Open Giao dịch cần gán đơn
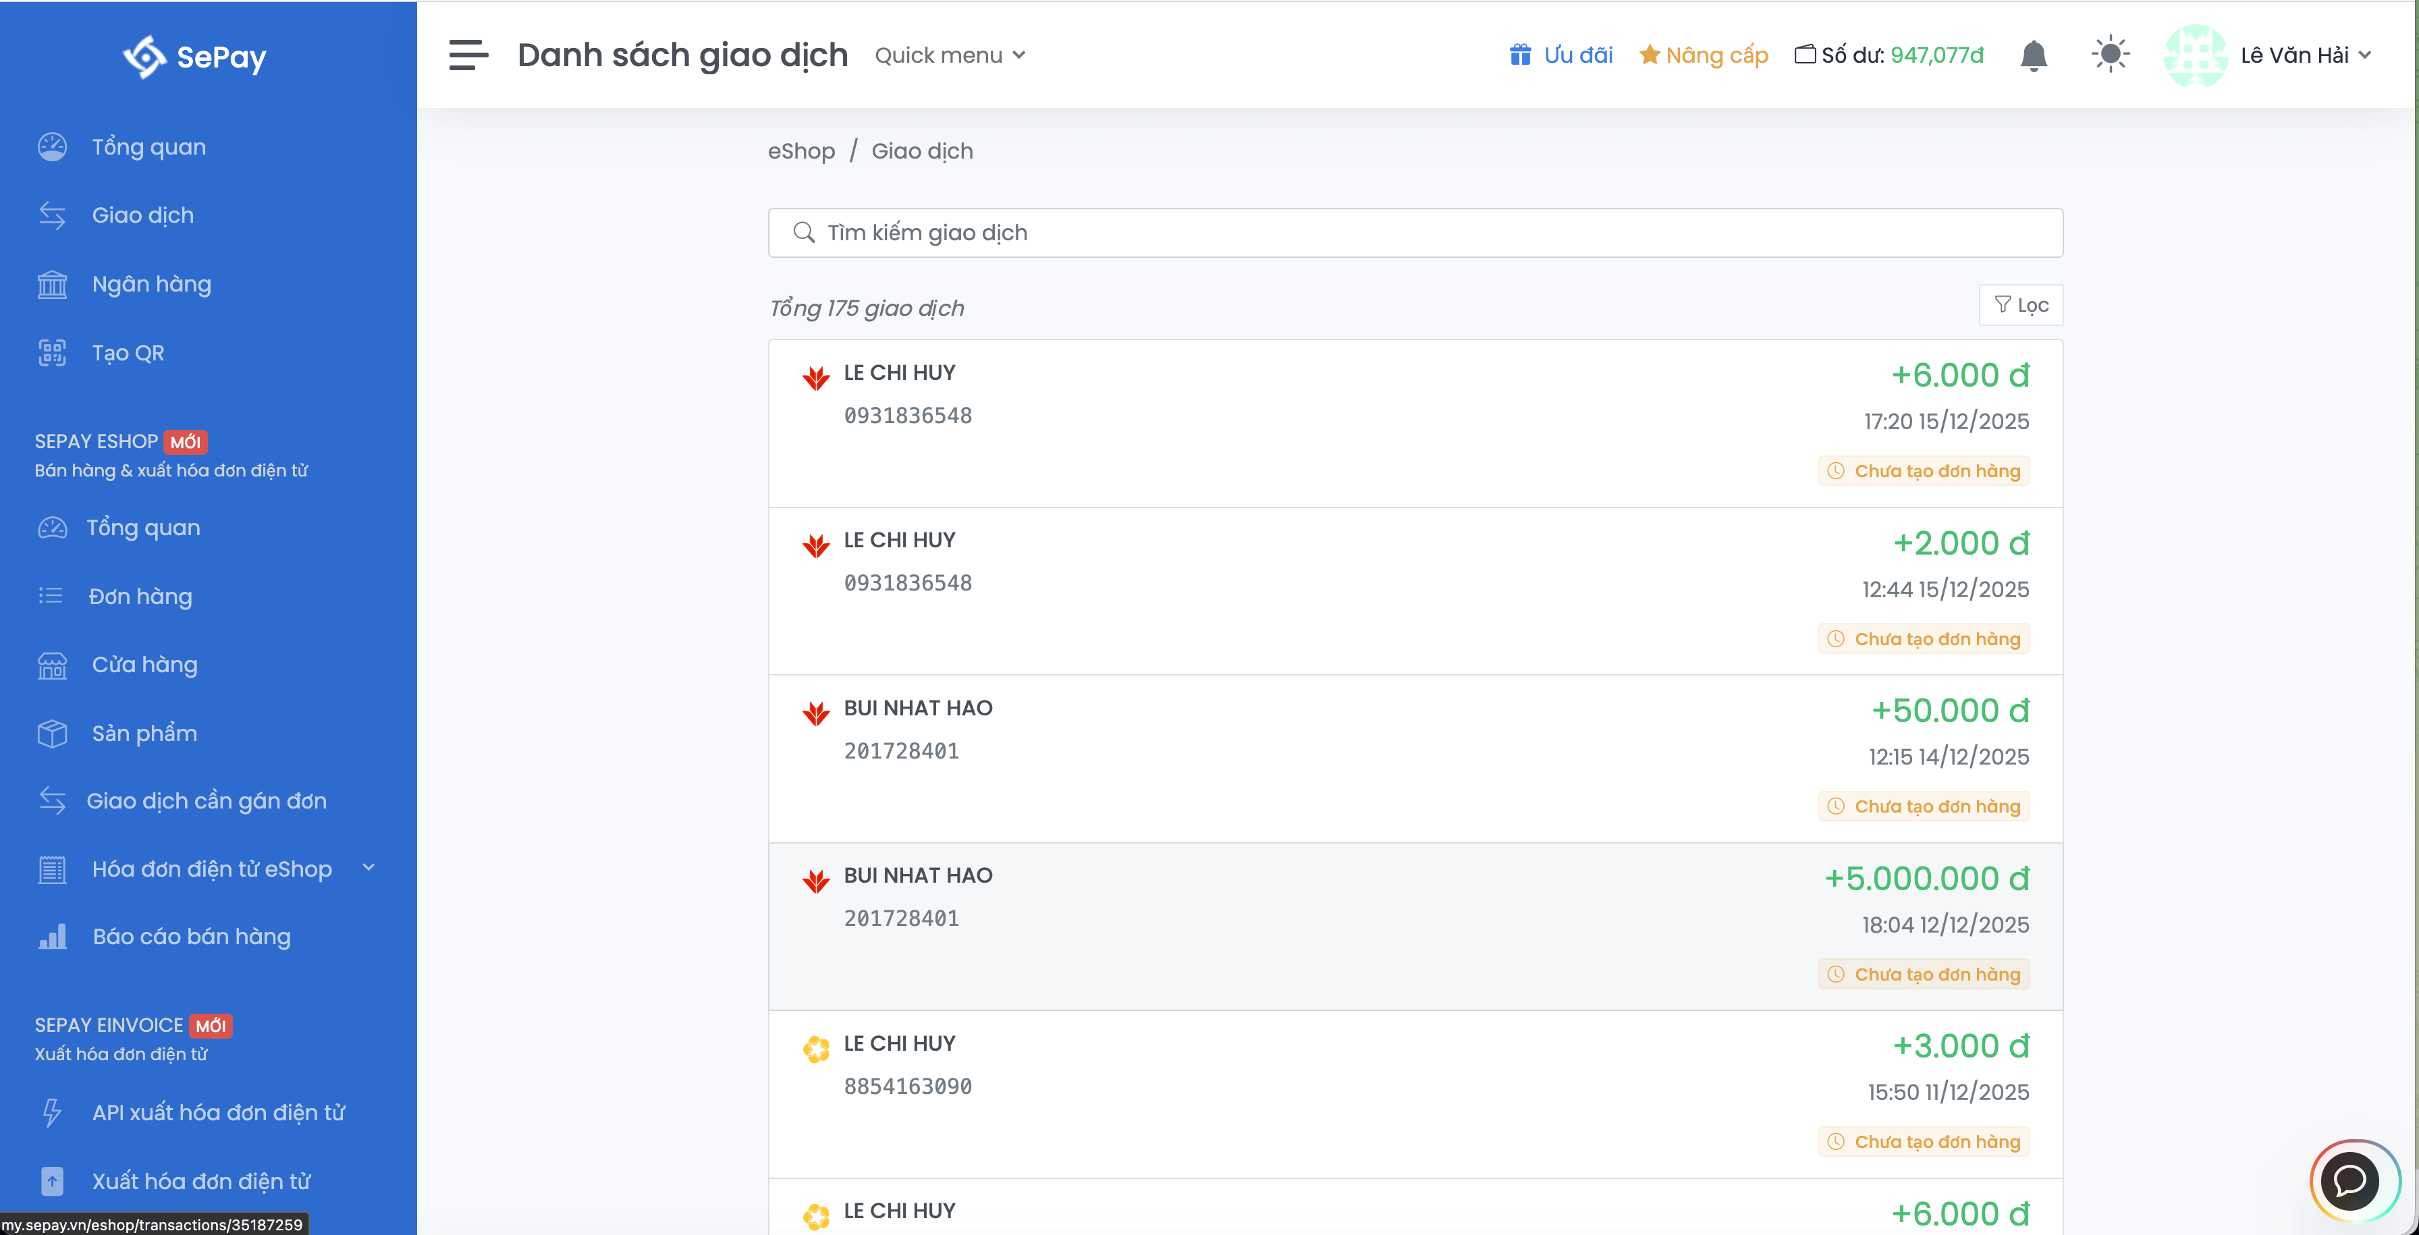Screen dimensions: 2419x1235 point(207,800)
